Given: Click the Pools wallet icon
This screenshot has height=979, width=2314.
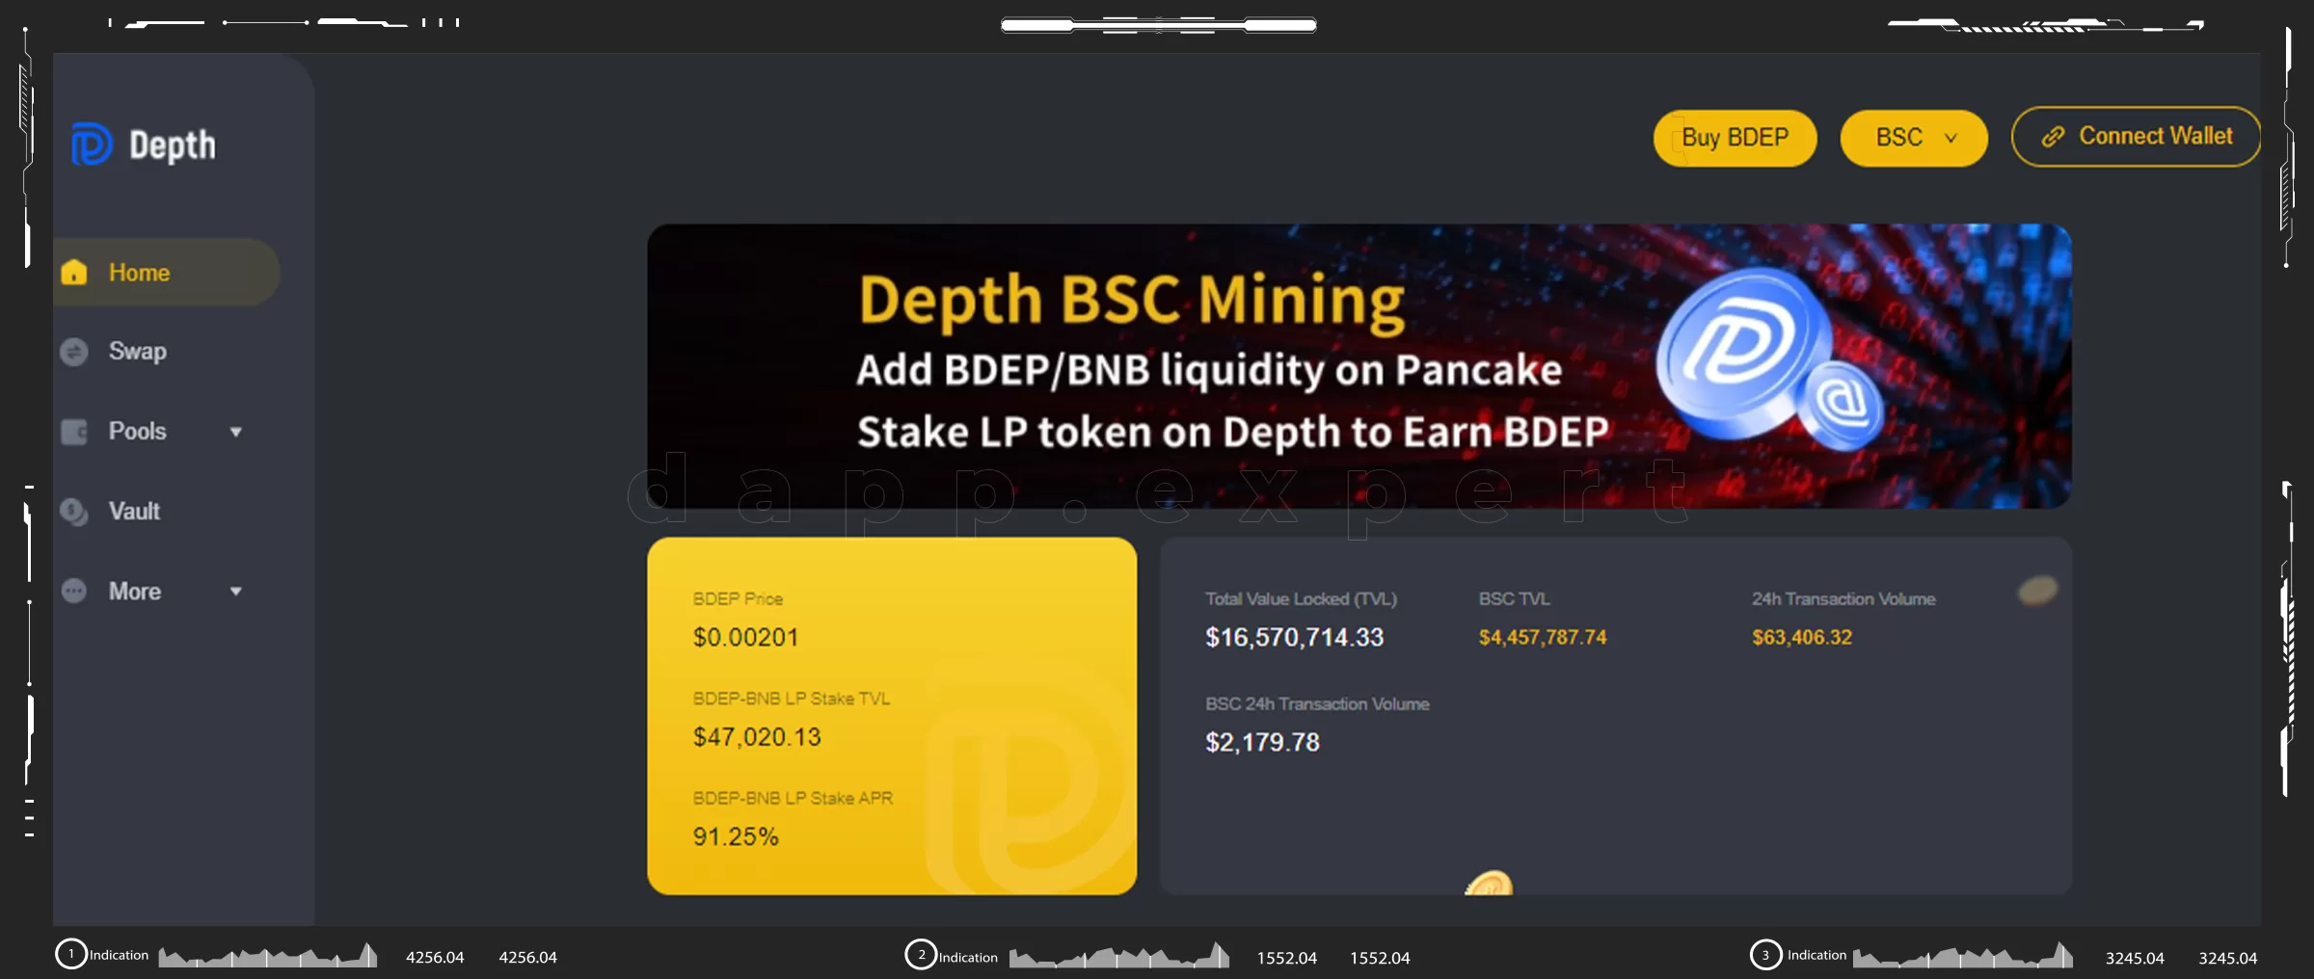Looking at the screenshot, I should [x=74, y=432].
